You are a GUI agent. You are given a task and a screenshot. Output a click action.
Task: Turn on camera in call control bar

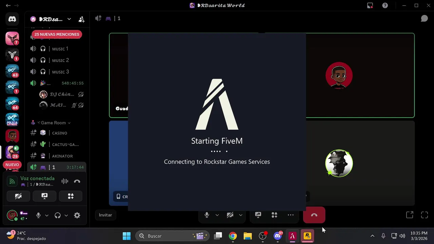(230, 215)
